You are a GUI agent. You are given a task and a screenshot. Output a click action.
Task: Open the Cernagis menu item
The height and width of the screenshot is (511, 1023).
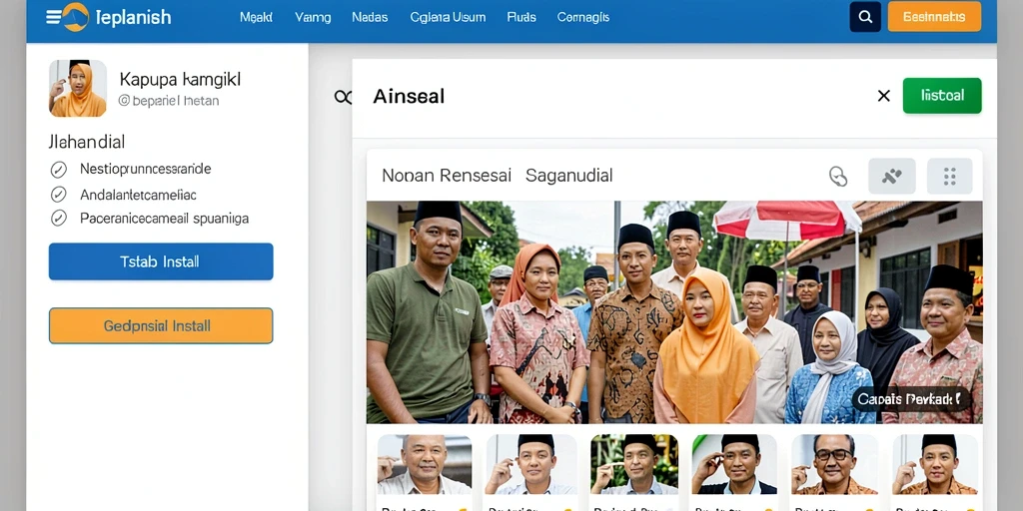click(583, 18)
